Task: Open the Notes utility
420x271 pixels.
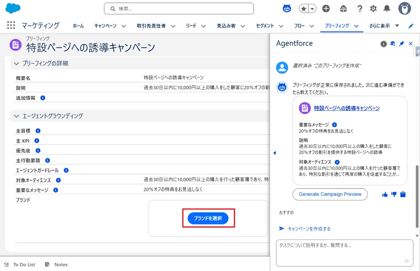Action: pyautogui.click(x=56, y=265)
